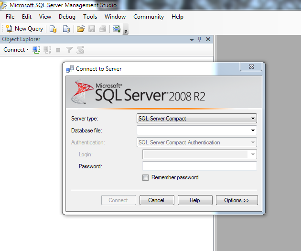This screenshot has width=301, height=251.
Task: Toggle the Remember password checkbox
Action: click(146, 177)
